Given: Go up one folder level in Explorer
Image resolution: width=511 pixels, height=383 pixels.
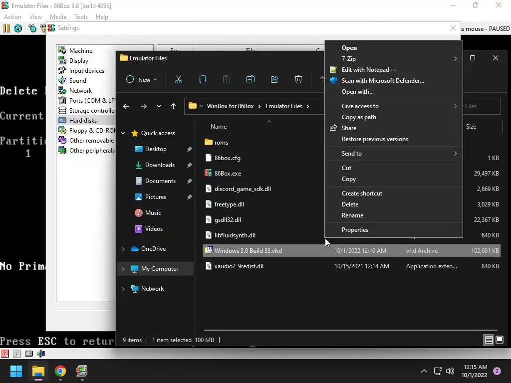Looking at the screenshot, I should [173, 106].
